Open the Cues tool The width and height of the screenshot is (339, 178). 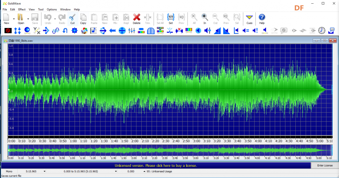tap(249, 19)
